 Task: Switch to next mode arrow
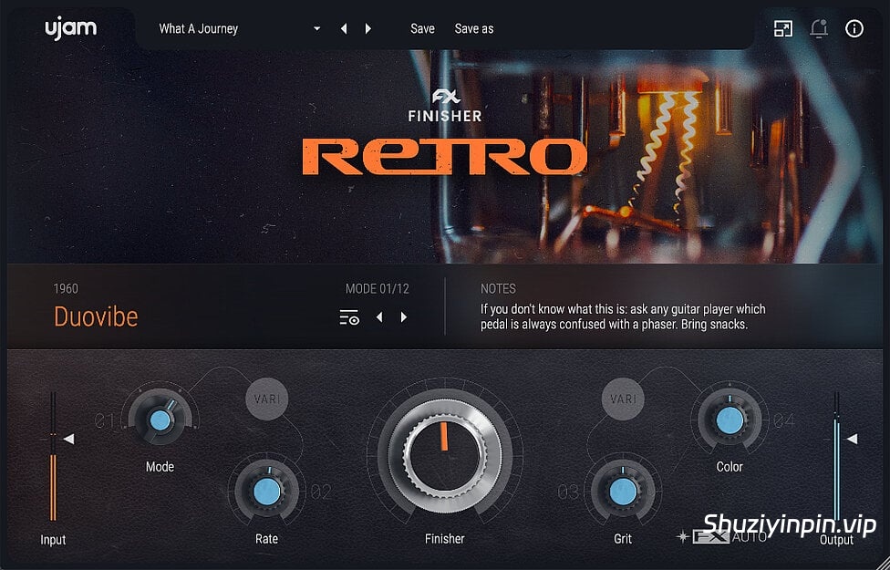(404, 316)
